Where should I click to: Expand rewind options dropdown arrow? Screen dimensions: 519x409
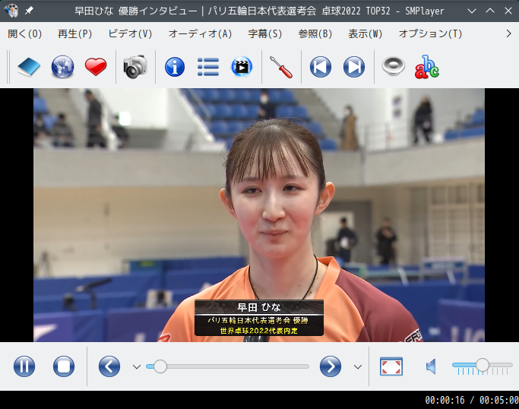[x=137, y=366]
